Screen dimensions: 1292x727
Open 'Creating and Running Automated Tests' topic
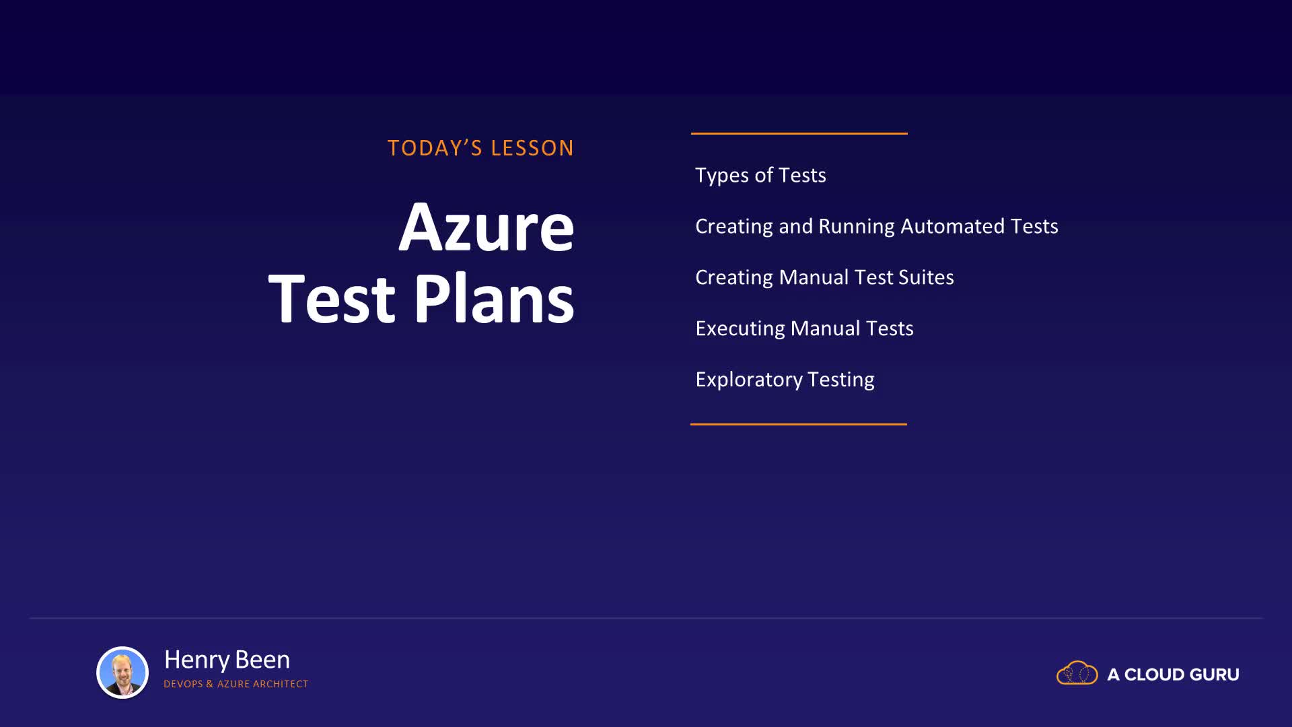coord(876,226)
